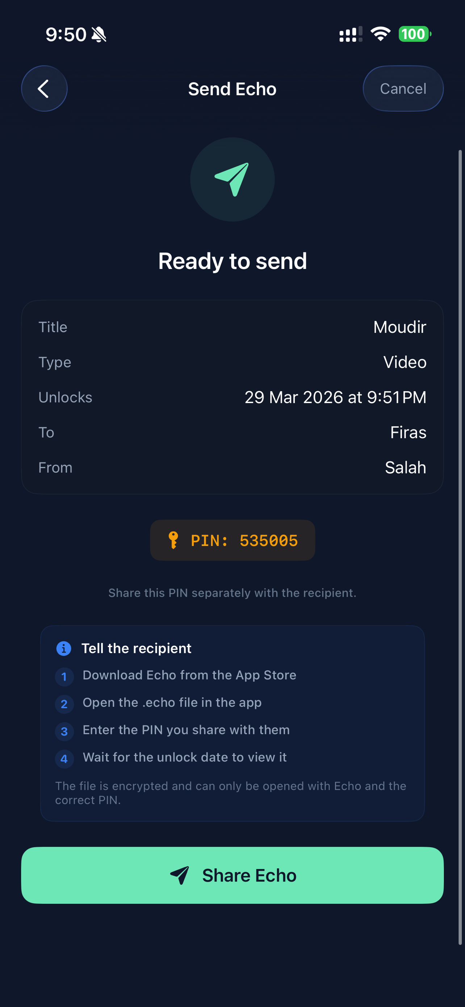The width and height of the screenshot is (465, 1007).
Task: Tap the back chevron button
Action: click(x=44, y=89)
